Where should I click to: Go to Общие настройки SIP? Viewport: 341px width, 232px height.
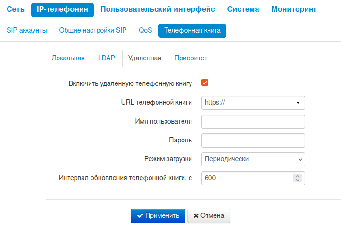pyautogui.click(x=93, y=31)
